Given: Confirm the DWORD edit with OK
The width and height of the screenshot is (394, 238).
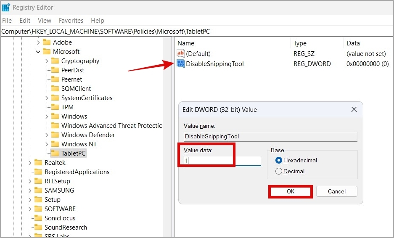Looking at the screenshot, I should tap(291, 191).
